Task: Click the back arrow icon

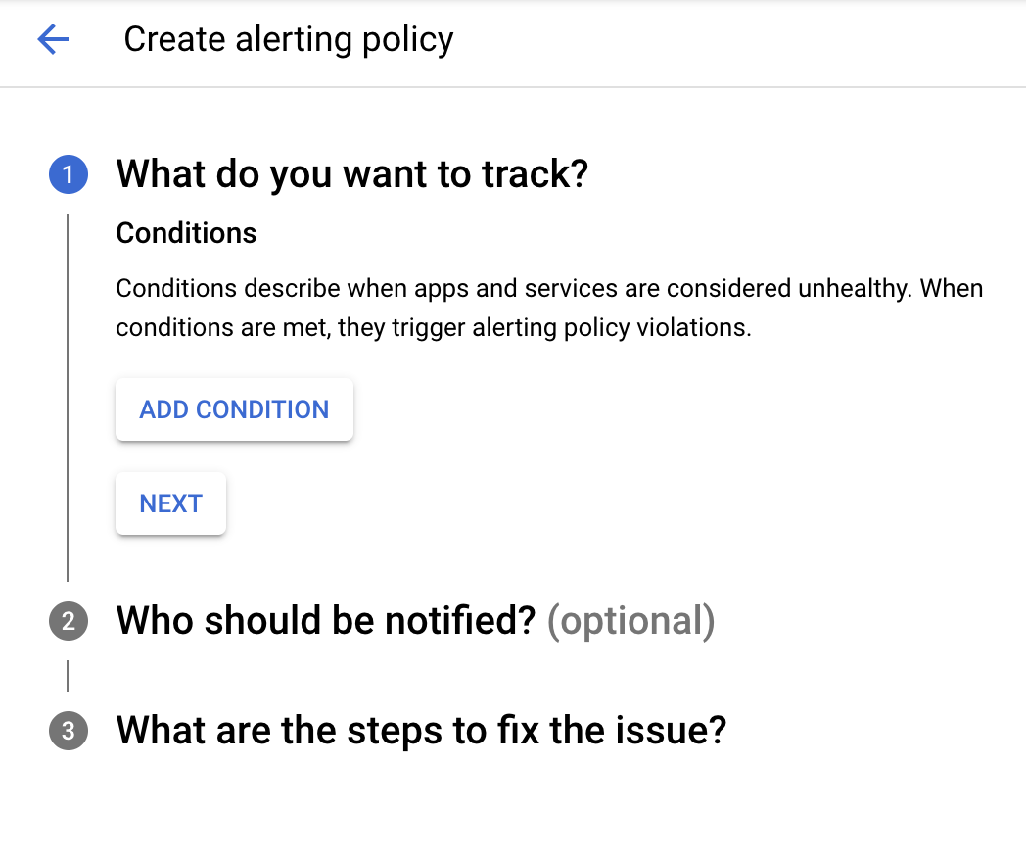Action: click(x=53, y=39)
